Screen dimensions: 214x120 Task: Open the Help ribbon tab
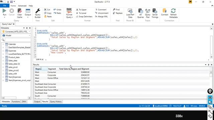click(x=31, y=6)
